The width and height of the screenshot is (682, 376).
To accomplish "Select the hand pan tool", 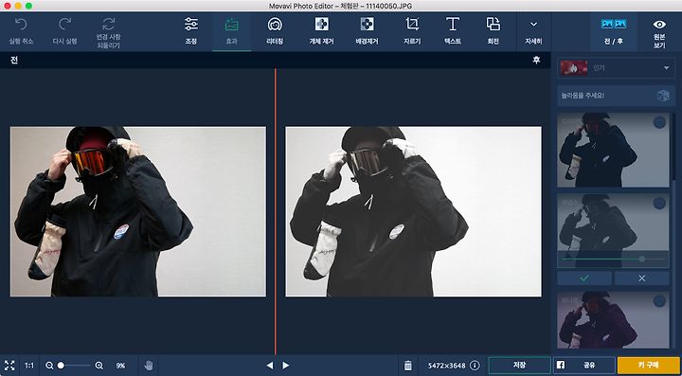I will (x=149, y=366).
